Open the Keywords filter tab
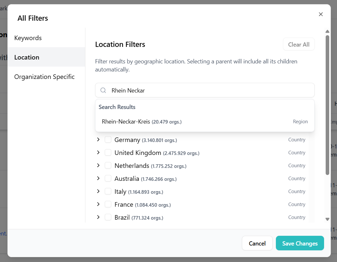 pyautogui.click(x=28, y=38)
